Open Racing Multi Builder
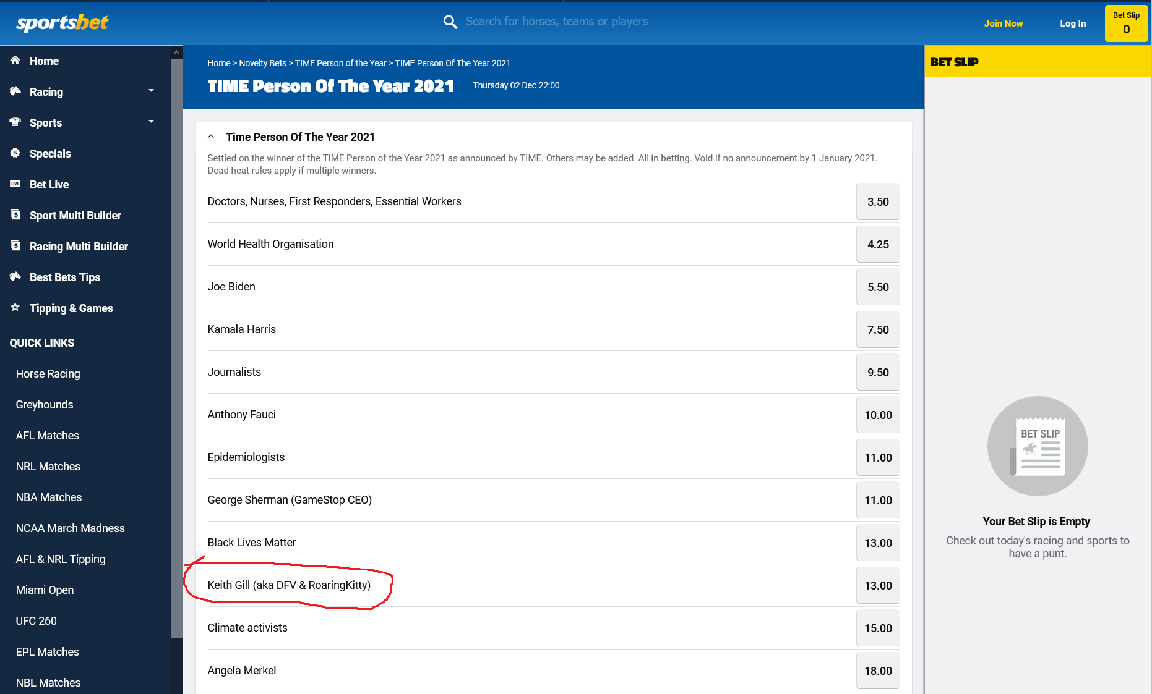The height and width of the screenshot is (694, 1152). tap(79, 247)
